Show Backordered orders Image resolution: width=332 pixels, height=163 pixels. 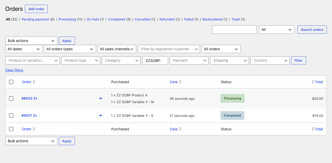pos(212,19)
